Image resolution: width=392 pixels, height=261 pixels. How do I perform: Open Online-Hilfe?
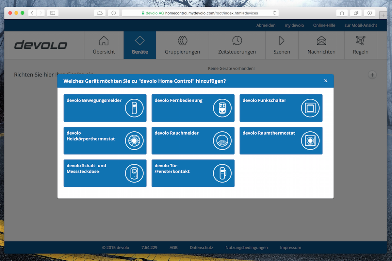point(324,25)
